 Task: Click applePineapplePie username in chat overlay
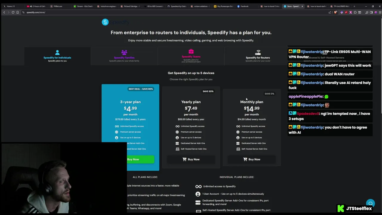(x=306, y=97)
